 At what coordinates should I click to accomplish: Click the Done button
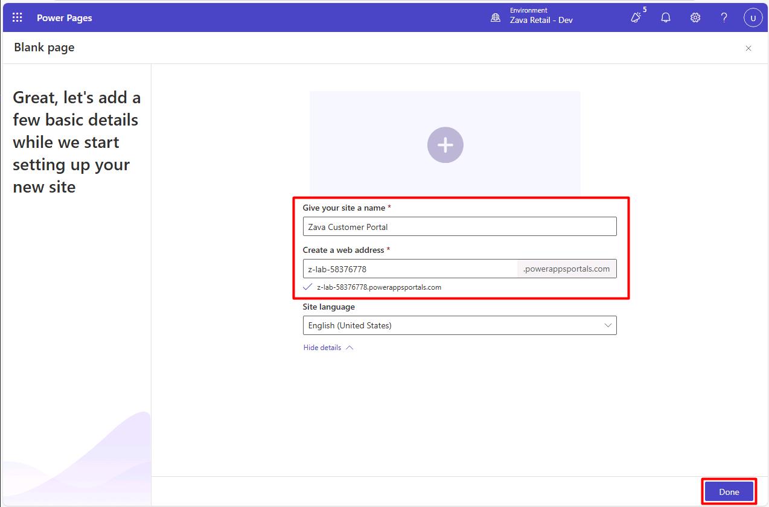[729, 492]
